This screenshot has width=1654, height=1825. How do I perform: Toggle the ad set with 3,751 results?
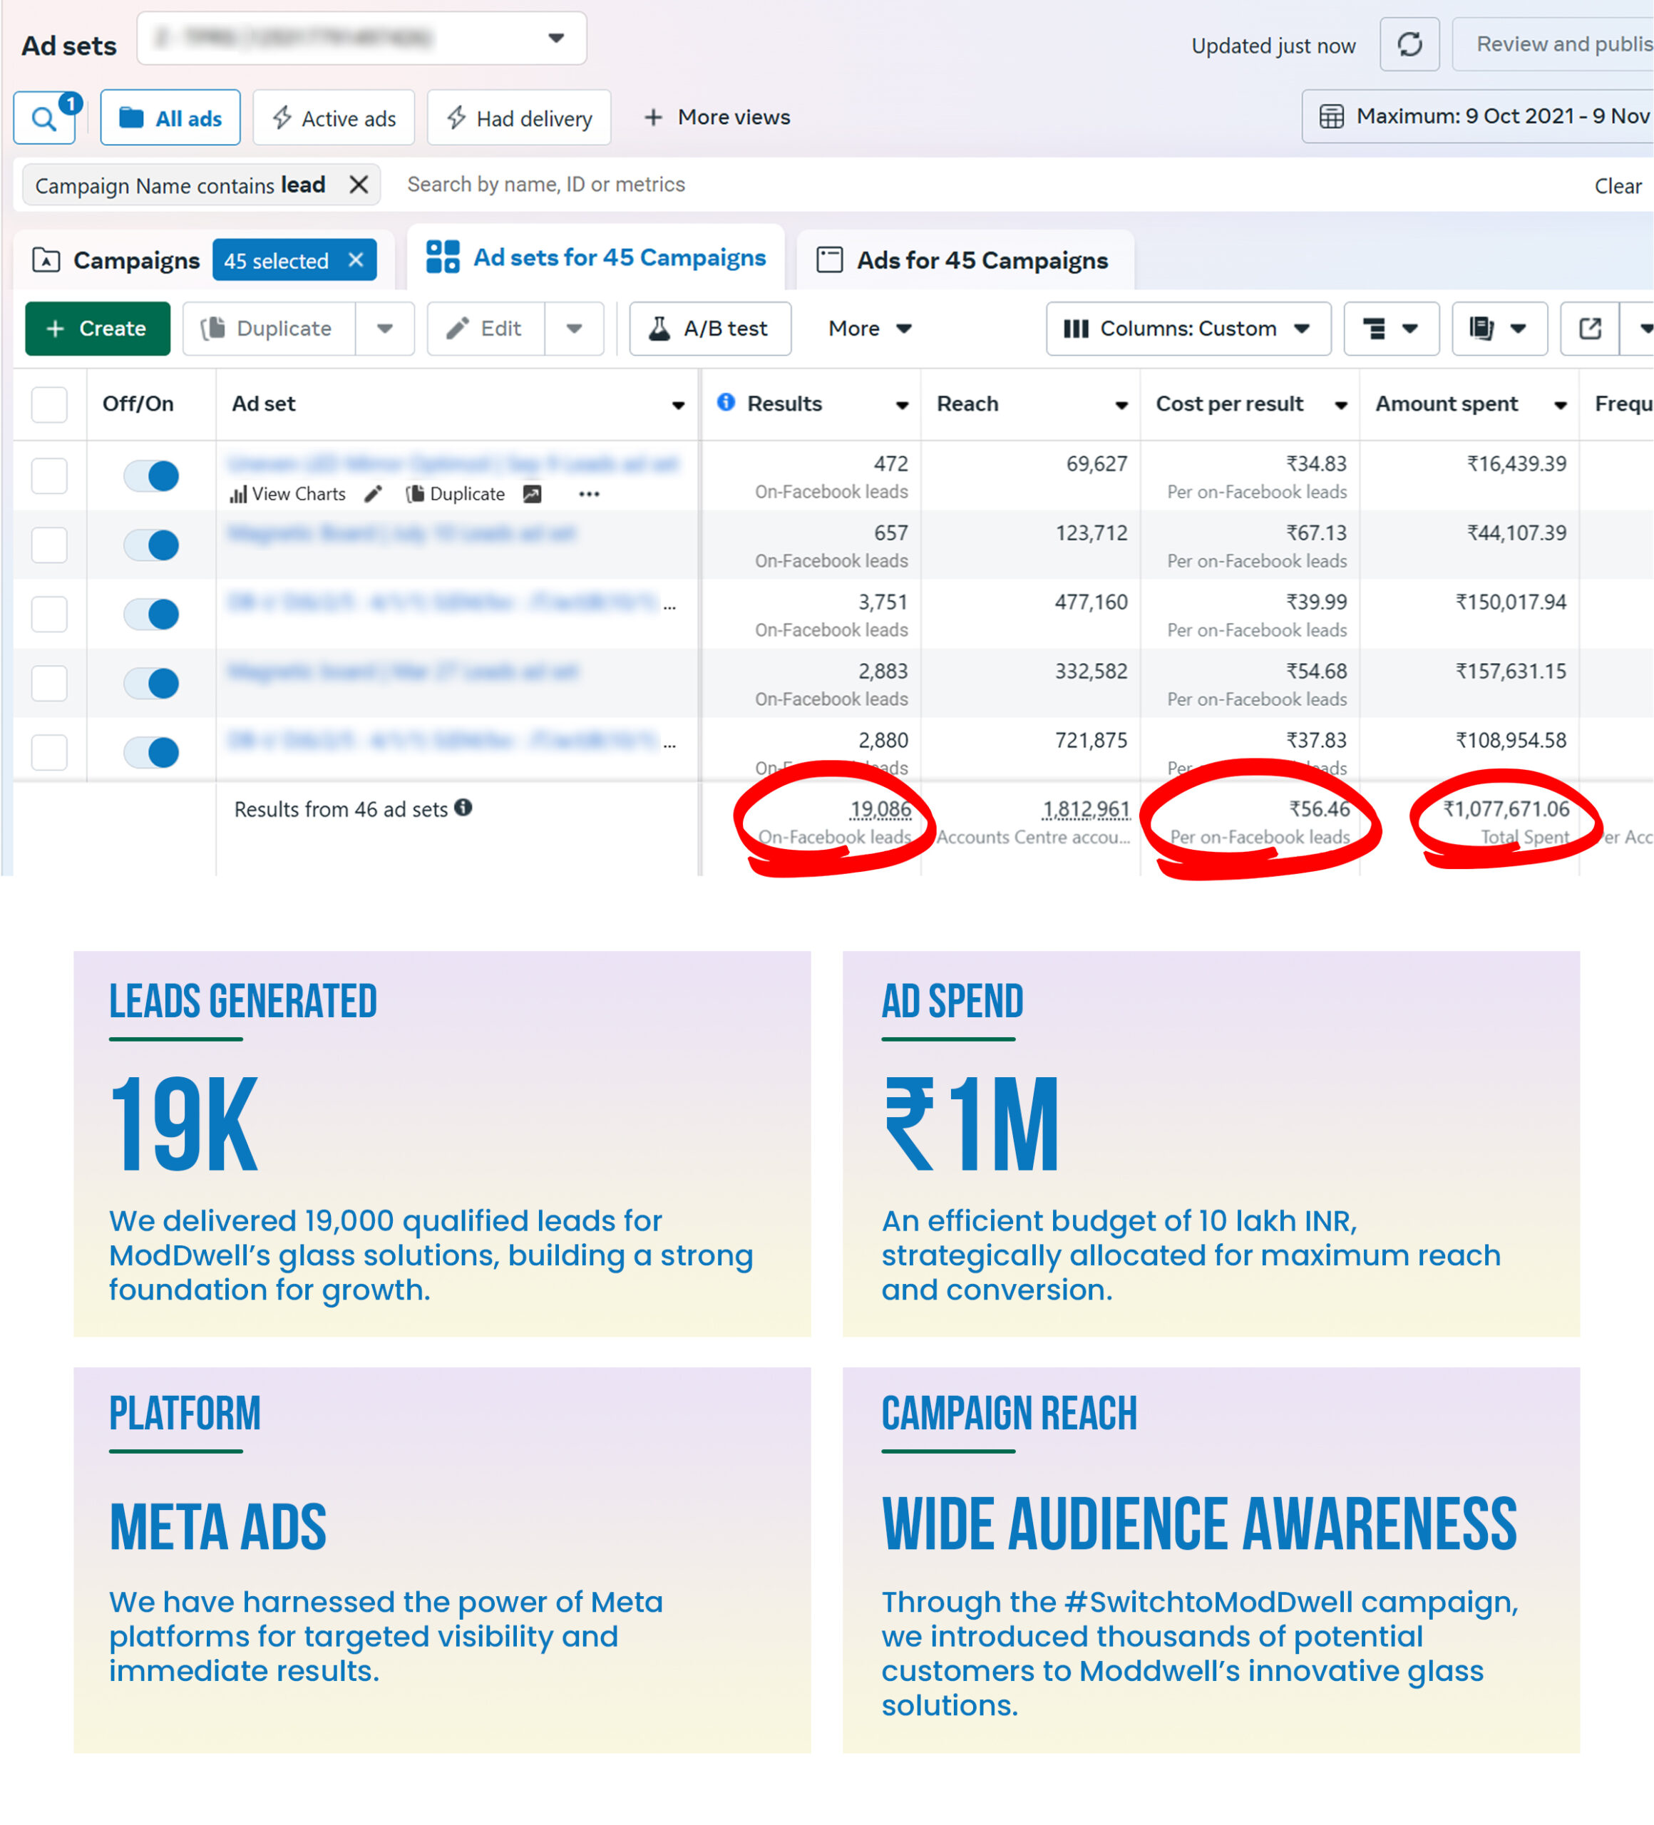tap(151, 615)
